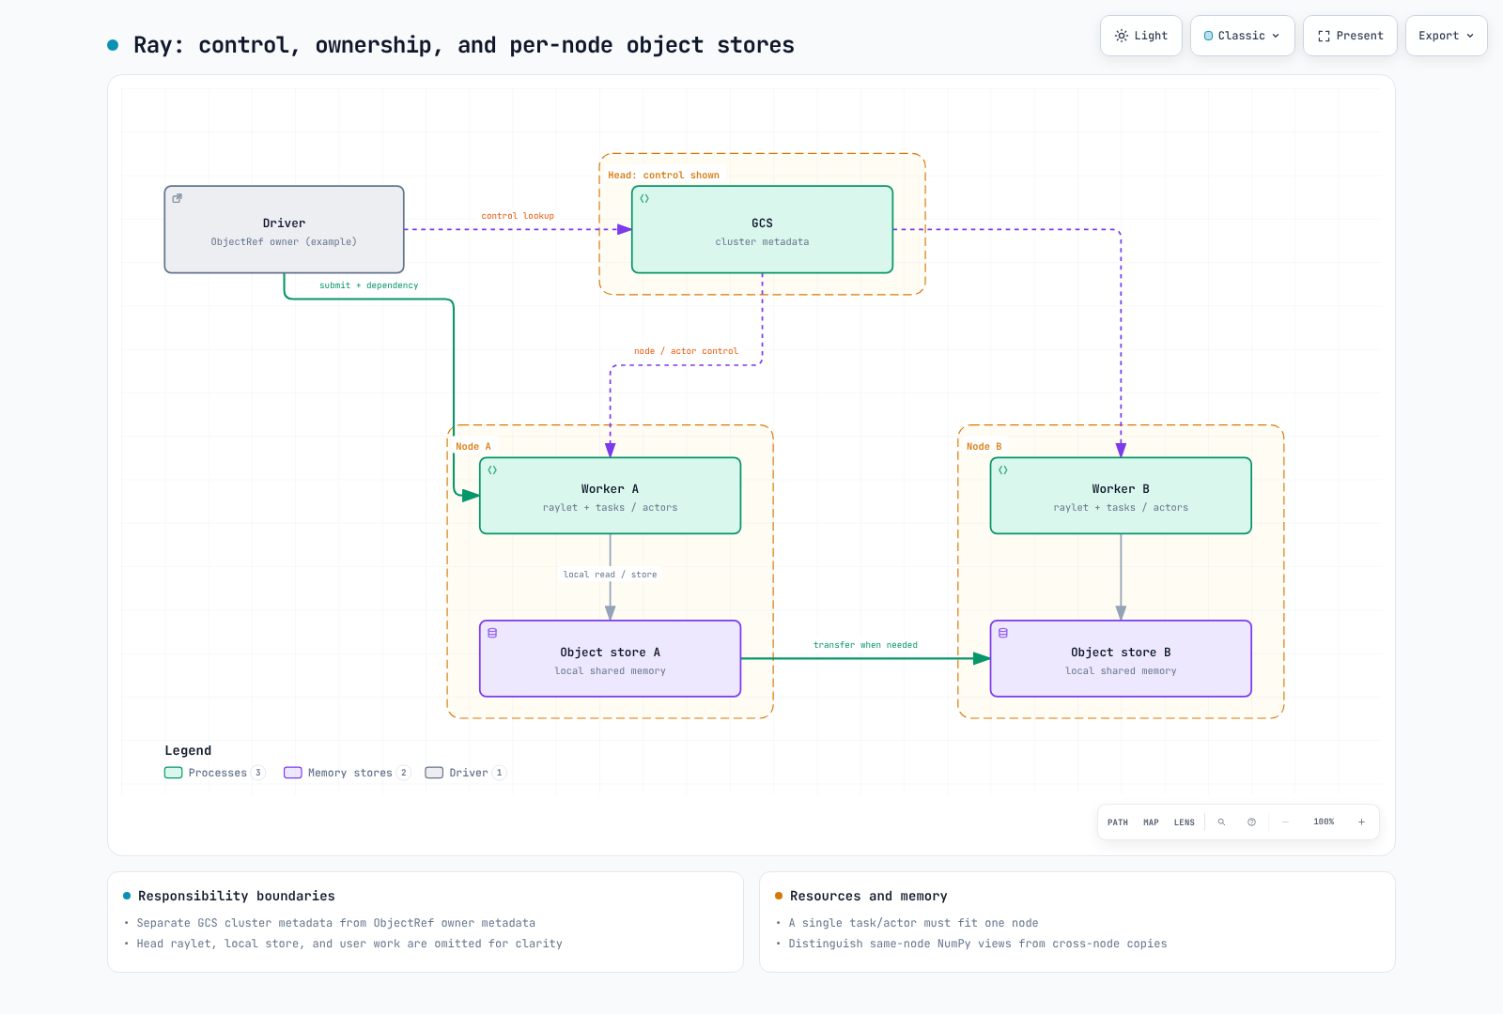Viewport: 1503px width, 1014px height.
Task: Click the code icon on Worker A node
Action: (x=492, y=469)
